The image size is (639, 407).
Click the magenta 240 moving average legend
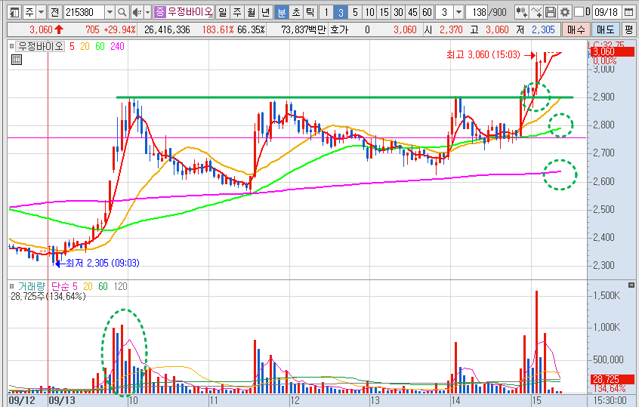(x=117, y=47)
